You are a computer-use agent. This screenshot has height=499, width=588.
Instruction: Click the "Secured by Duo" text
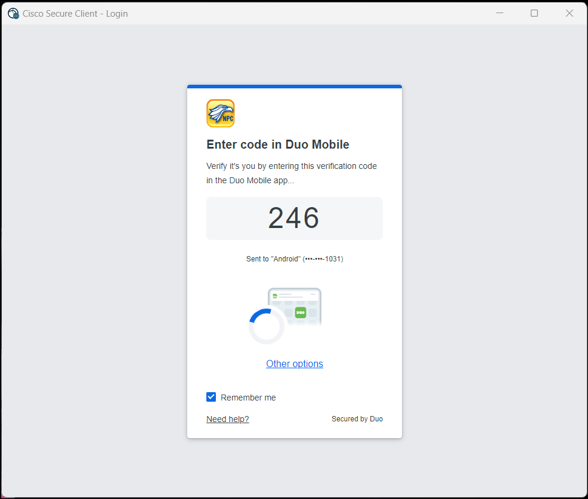pyautogui.click(x=357, y=419)
